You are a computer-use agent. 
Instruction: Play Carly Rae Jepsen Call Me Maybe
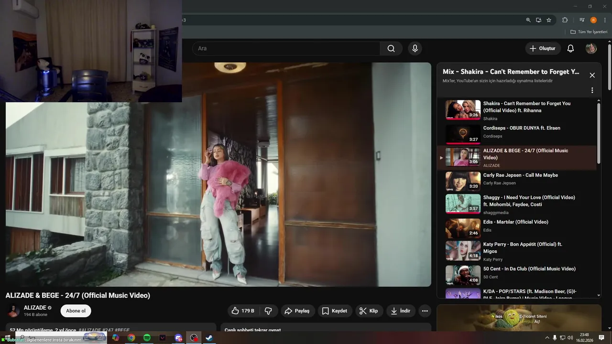[517, 181]
